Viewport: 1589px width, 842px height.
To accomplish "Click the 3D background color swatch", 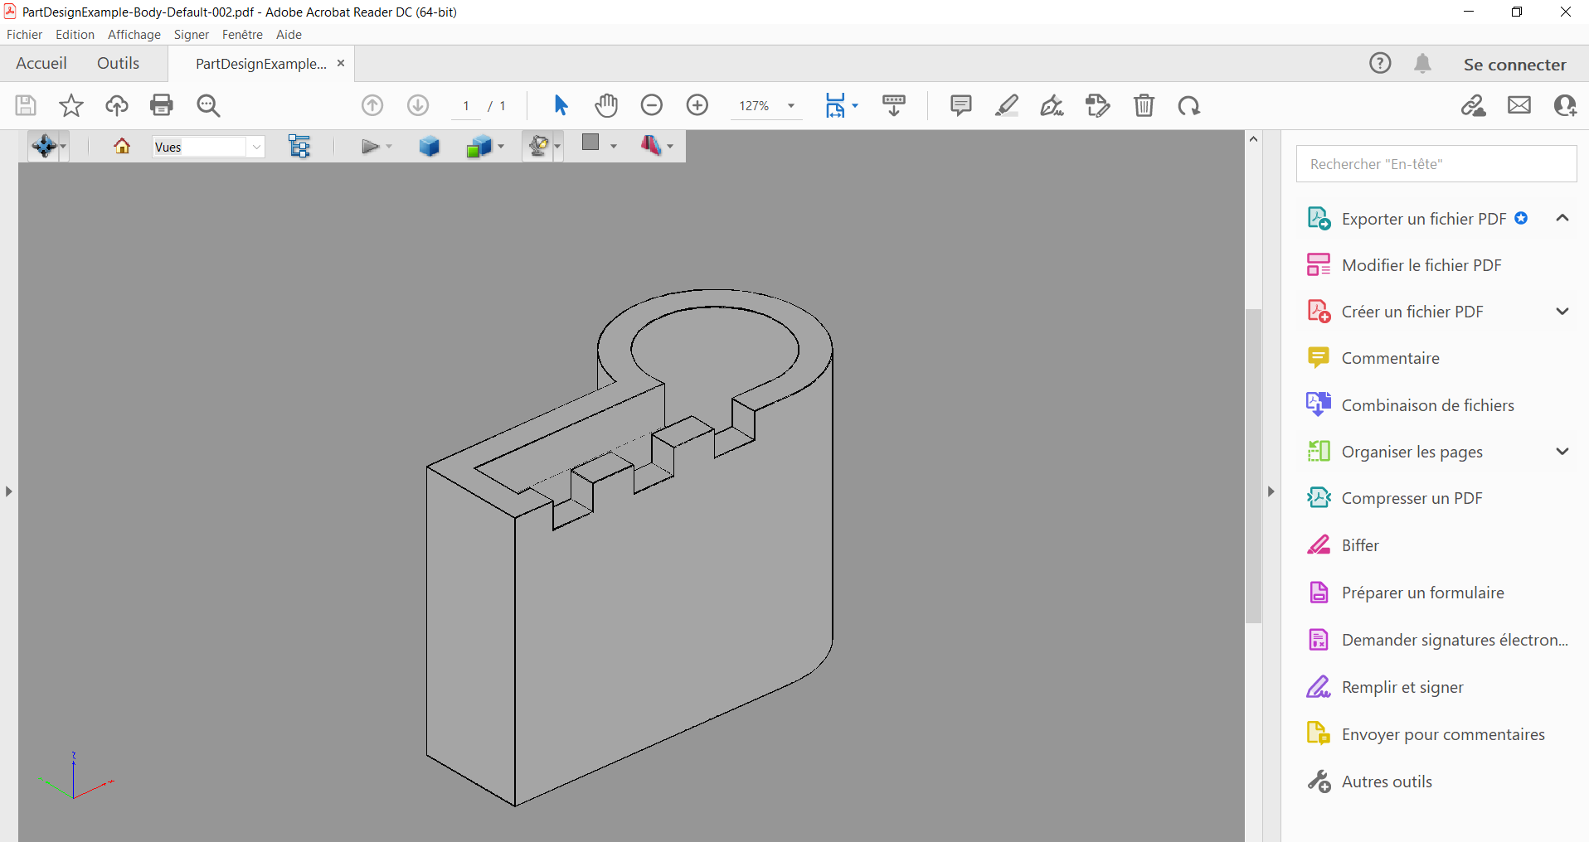I will [591, 146].
